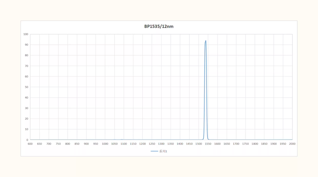The image size is (318, 177).
Task: Click the blue legend line marker
Action: coord(154,151)
